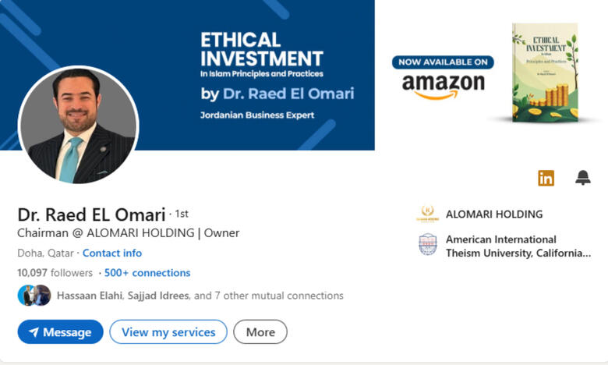This screenshot has height=365, width=608.
Task: Open the ALOMARI HOLDING company link
Action: (494, 214)
